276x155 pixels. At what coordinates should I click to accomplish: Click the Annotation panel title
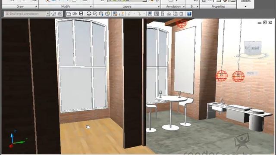pyautogui.click(x=173, y=6)
